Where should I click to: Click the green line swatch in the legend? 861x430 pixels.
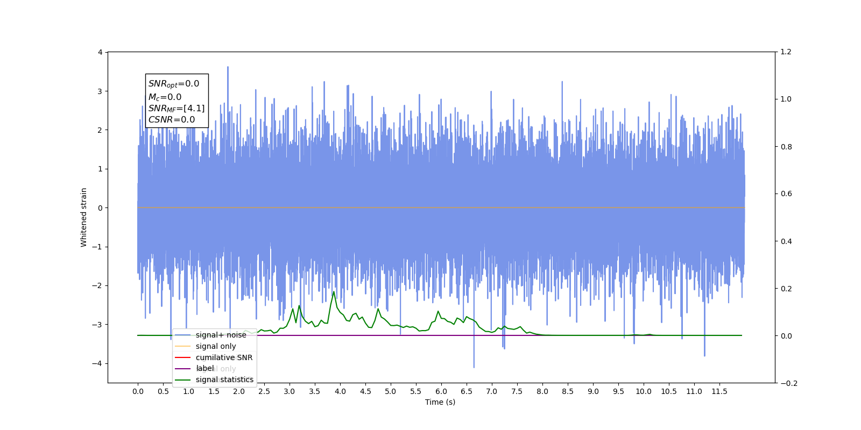183,379
